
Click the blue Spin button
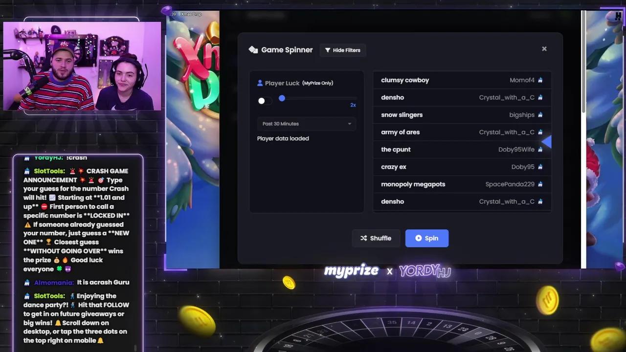(x=426, y=238)
